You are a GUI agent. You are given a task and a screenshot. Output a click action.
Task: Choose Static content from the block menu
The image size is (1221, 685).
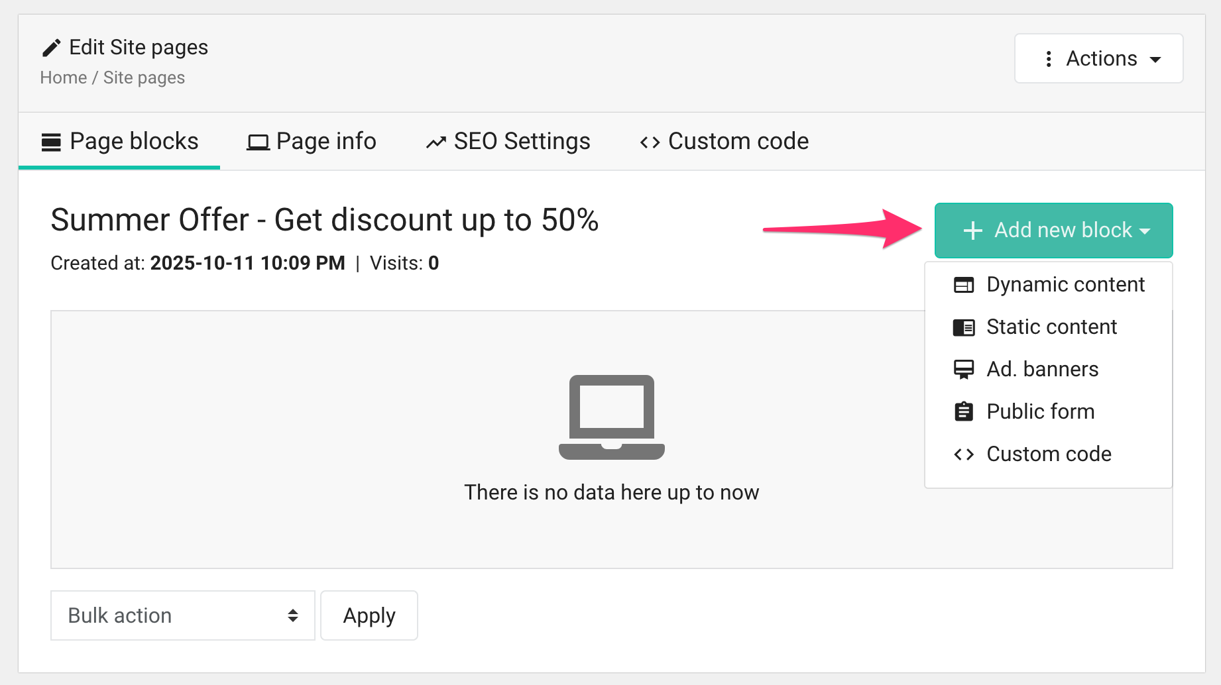(x=1051, y=327)
